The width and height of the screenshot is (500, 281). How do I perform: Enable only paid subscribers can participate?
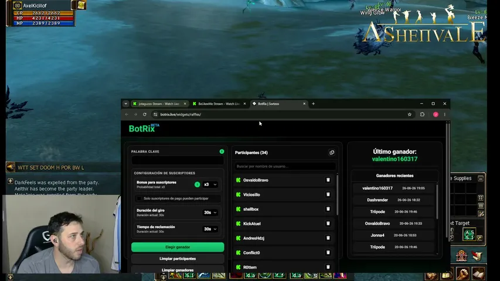(139, 198)
